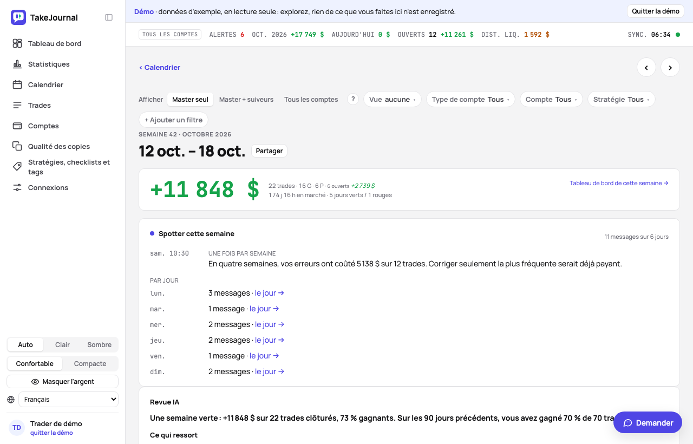Viewport: 693px width, 444px height.
Task: Open Tableau de bord de cette semaine
Action: [x=619, y=183]
